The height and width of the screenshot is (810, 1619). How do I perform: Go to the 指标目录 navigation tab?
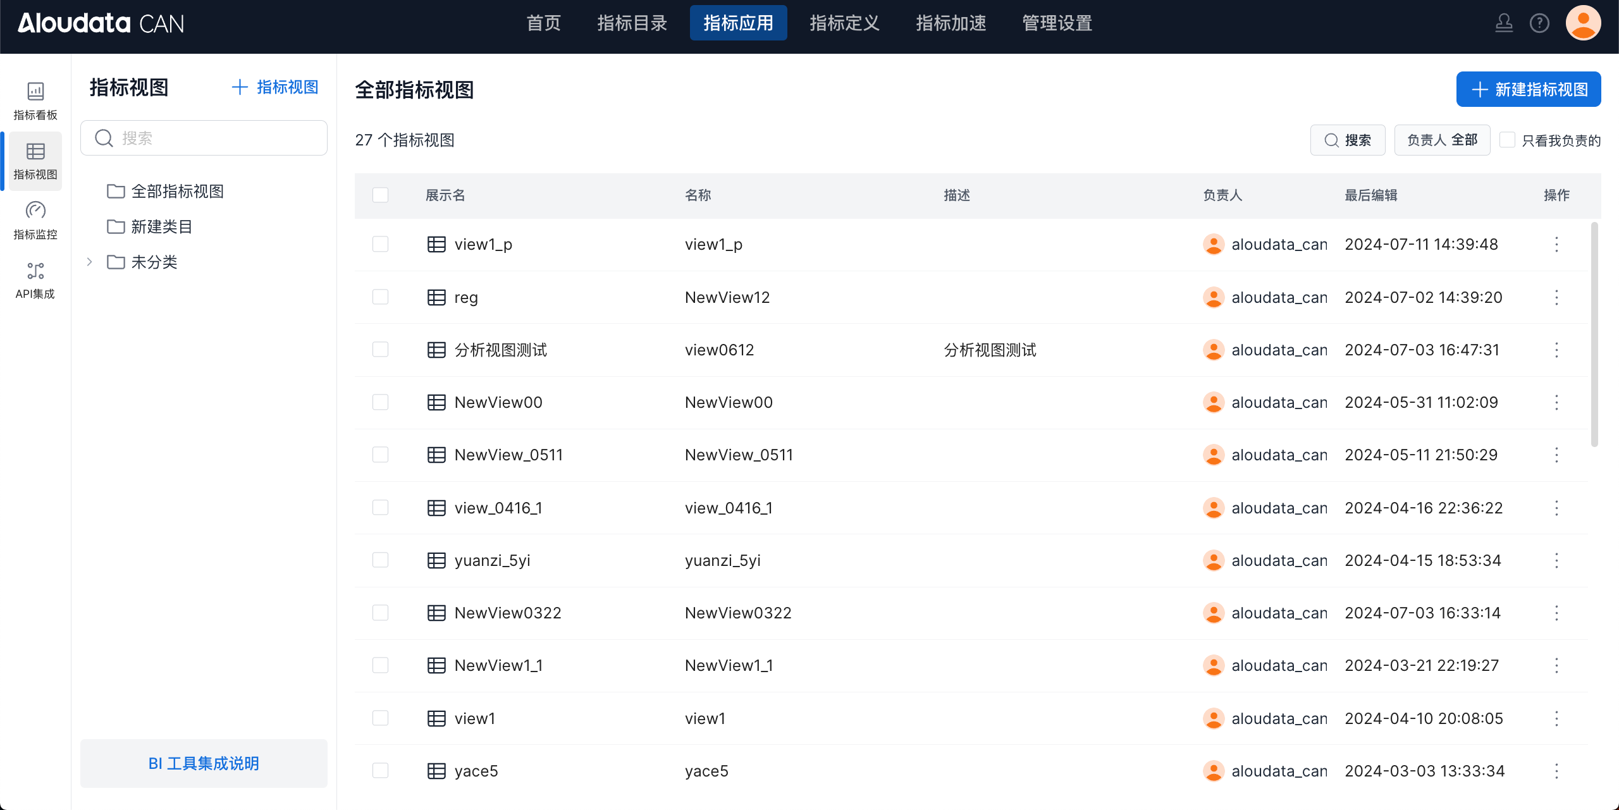click(x=632, y=23)
